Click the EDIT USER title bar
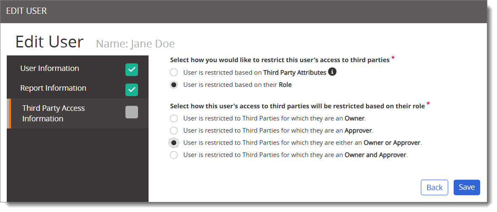Image resolution: width=497 pixels, height=212 pixels. click(243, 11)
